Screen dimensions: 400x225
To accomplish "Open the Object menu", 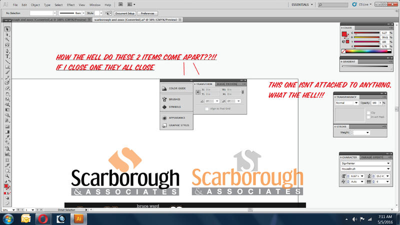I will coord(35,5).
